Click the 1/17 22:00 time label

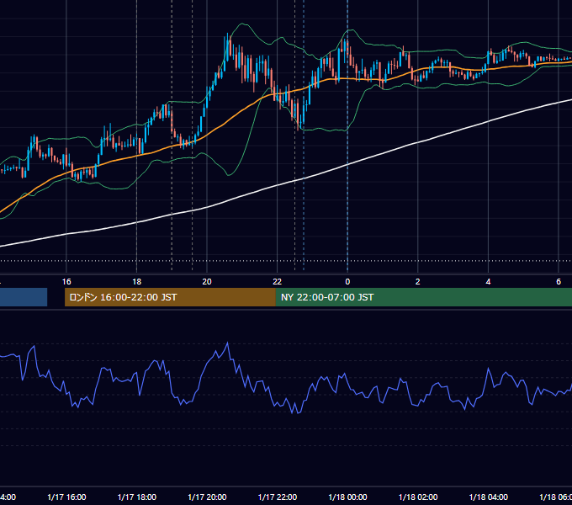coord(278,497)
